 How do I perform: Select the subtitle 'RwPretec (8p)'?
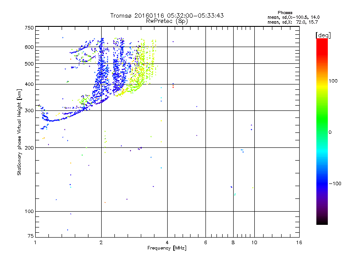[x=167, y=21]
